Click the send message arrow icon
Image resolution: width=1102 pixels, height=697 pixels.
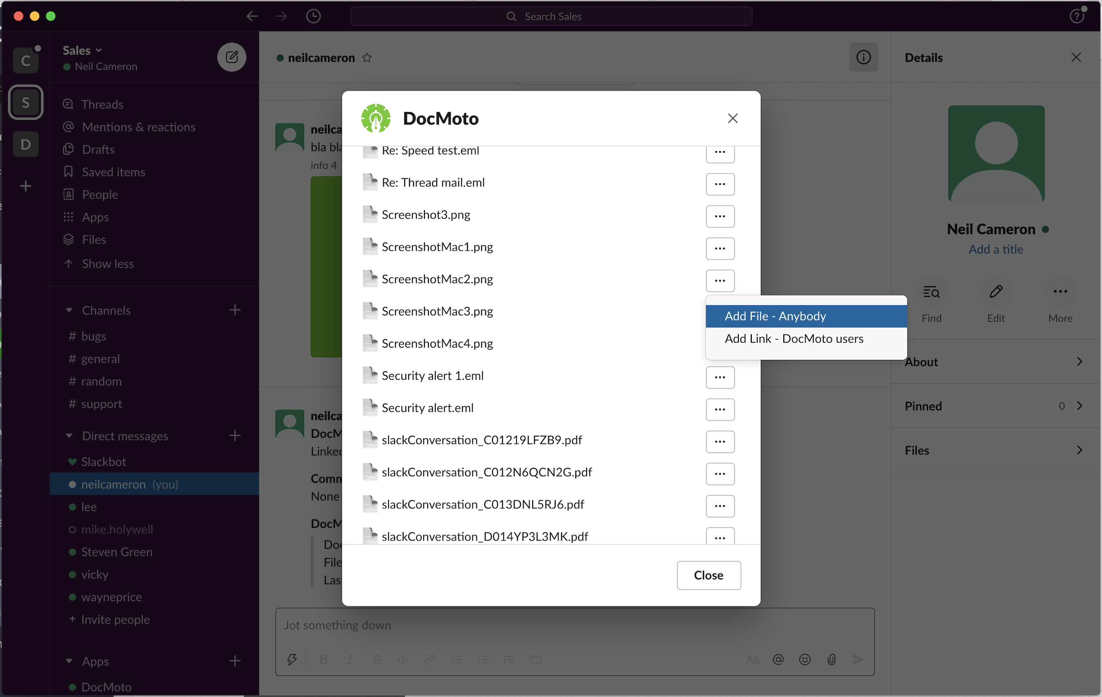(858, 659)
